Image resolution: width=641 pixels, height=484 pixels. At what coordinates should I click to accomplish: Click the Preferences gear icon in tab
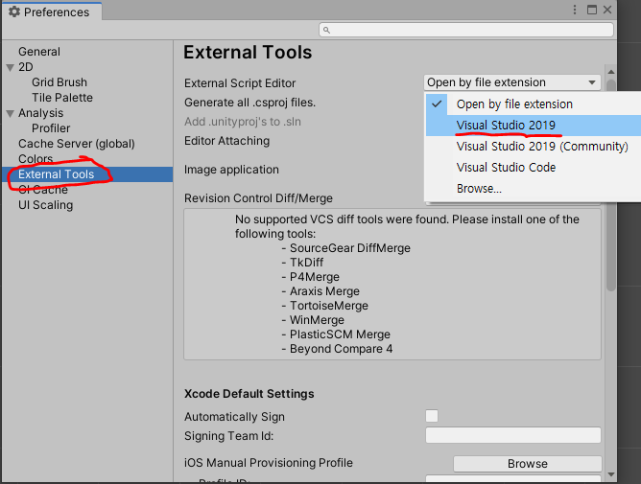pos(14,12)
